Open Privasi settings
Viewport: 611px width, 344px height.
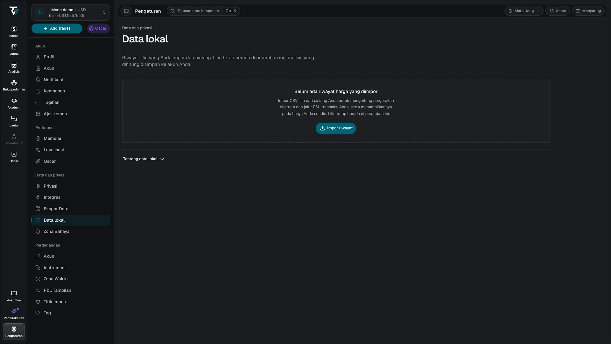[71, 186]
